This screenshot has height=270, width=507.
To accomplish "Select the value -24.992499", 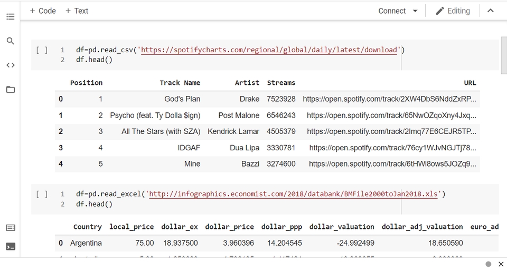I will [x=355, y=243].
